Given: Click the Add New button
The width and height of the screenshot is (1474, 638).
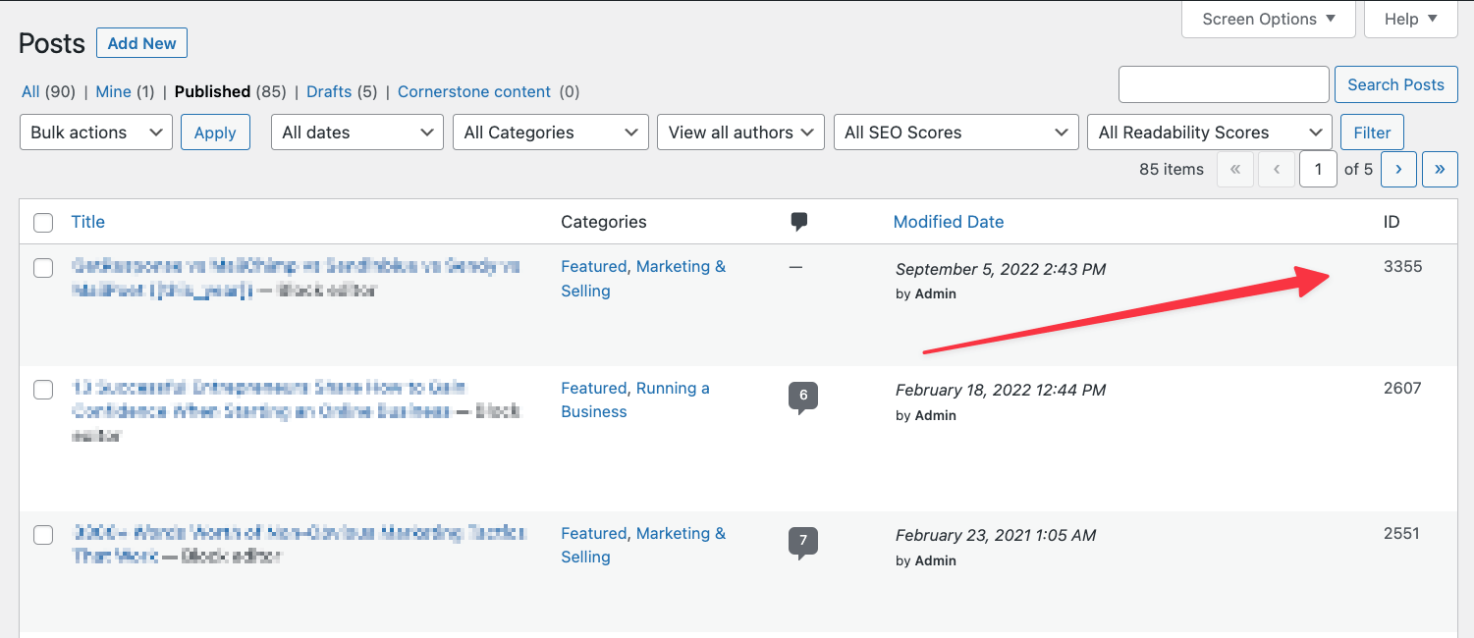Looking at the screenshot, I should pyautogui.click(x=141, y=42).
